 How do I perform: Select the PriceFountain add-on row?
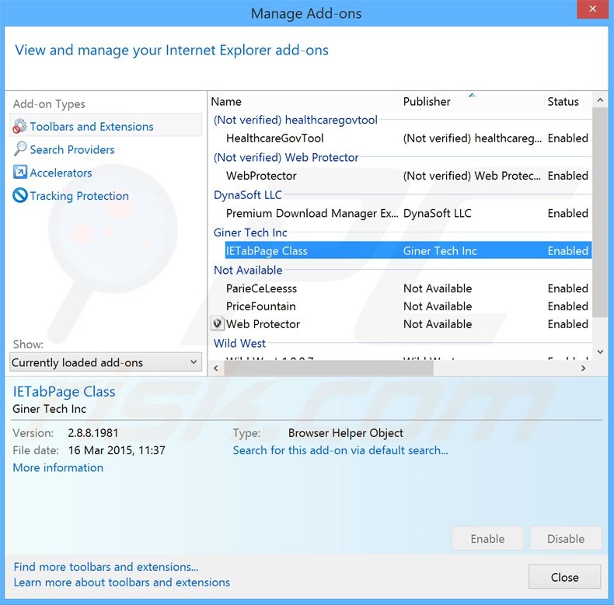click(408, 306)
